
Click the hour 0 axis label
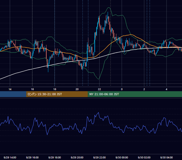(x=122, y=89)
